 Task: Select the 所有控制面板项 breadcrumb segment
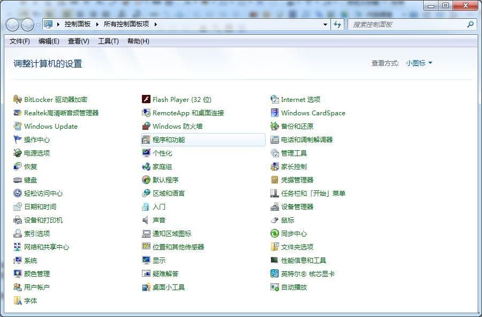126,24
